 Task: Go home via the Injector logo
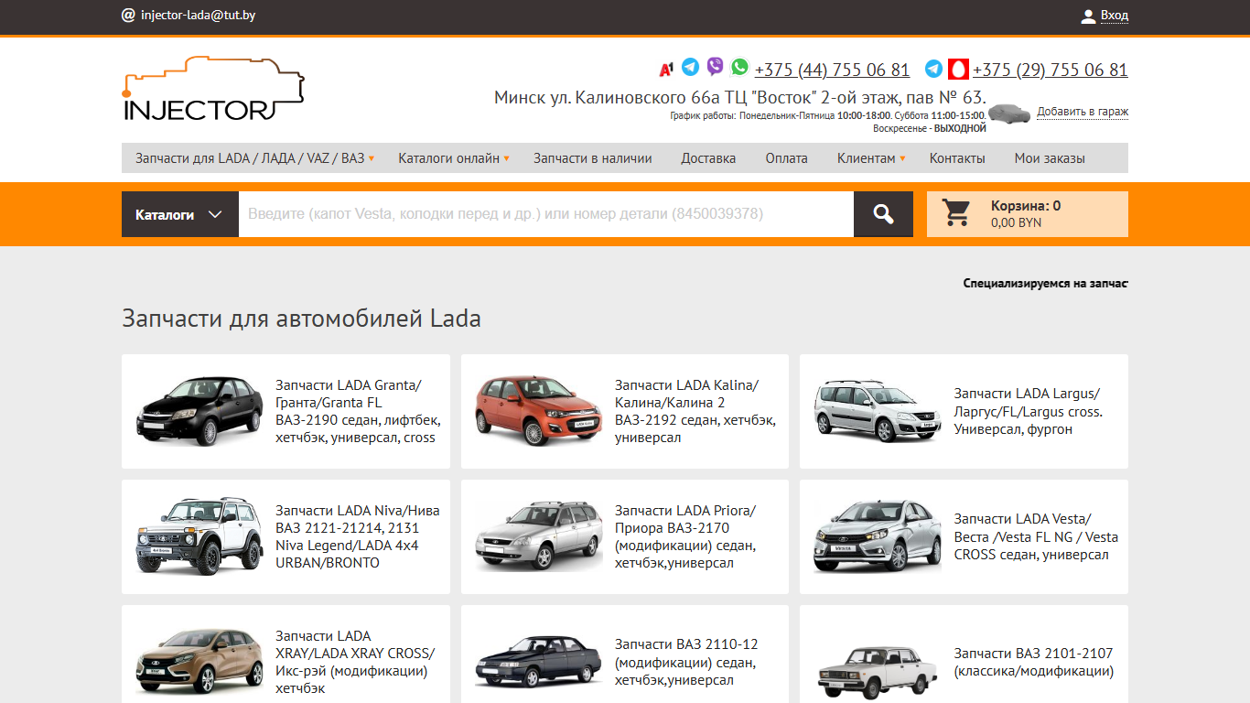coord(212,89)
